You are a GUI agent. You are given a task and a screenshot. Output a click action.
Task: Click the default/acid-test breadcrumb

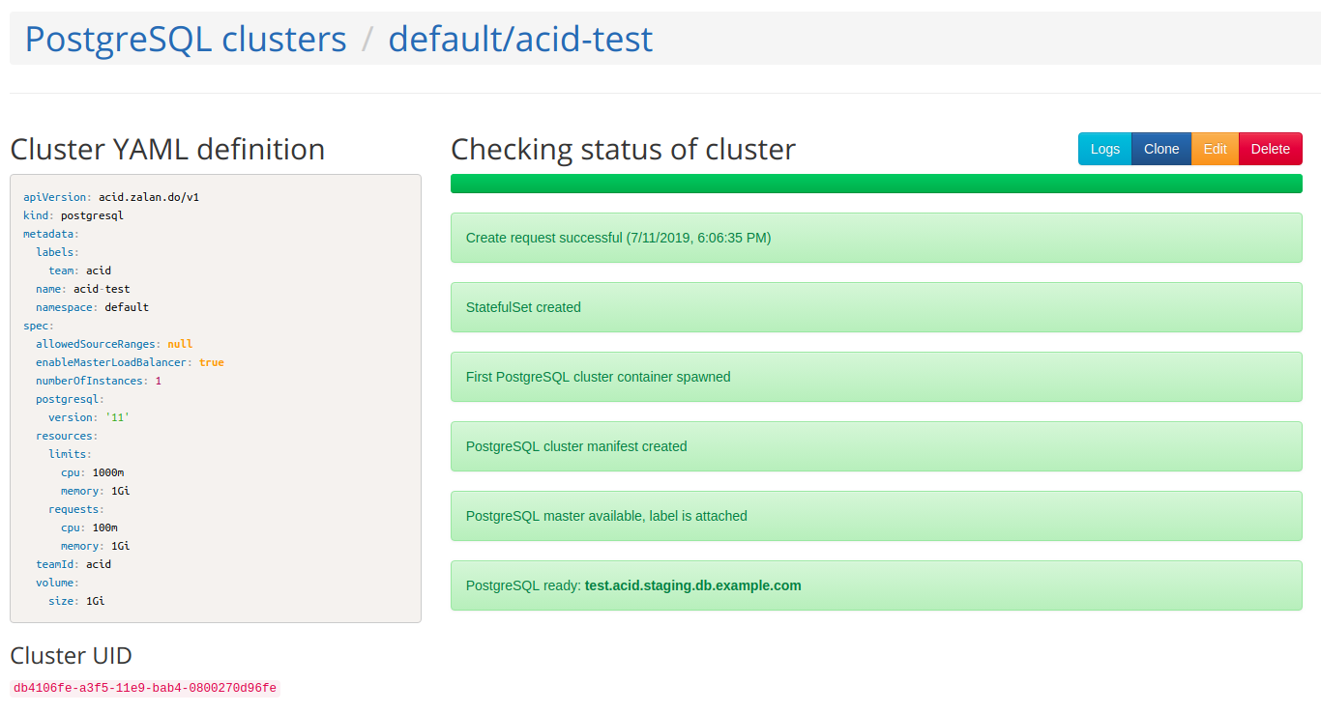(520, 39)
